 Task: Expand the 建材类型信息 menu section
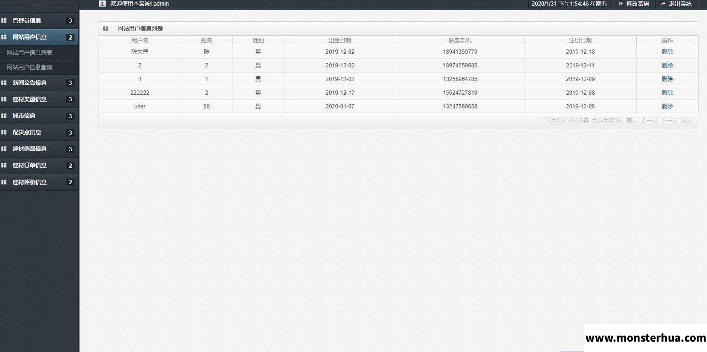click(x=39, y=99)
